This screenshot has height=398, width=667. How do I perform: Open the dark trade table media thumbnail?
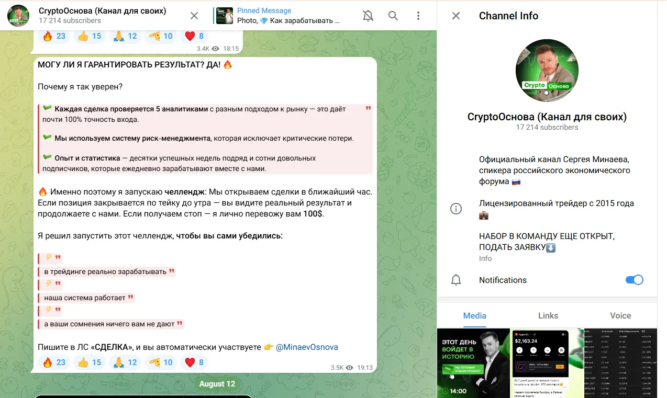[621, 363]
